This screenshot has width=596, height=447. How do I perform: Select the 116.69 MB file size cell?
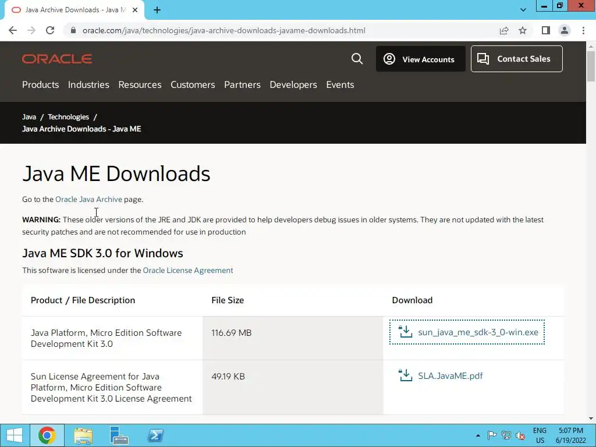(293, 338)
